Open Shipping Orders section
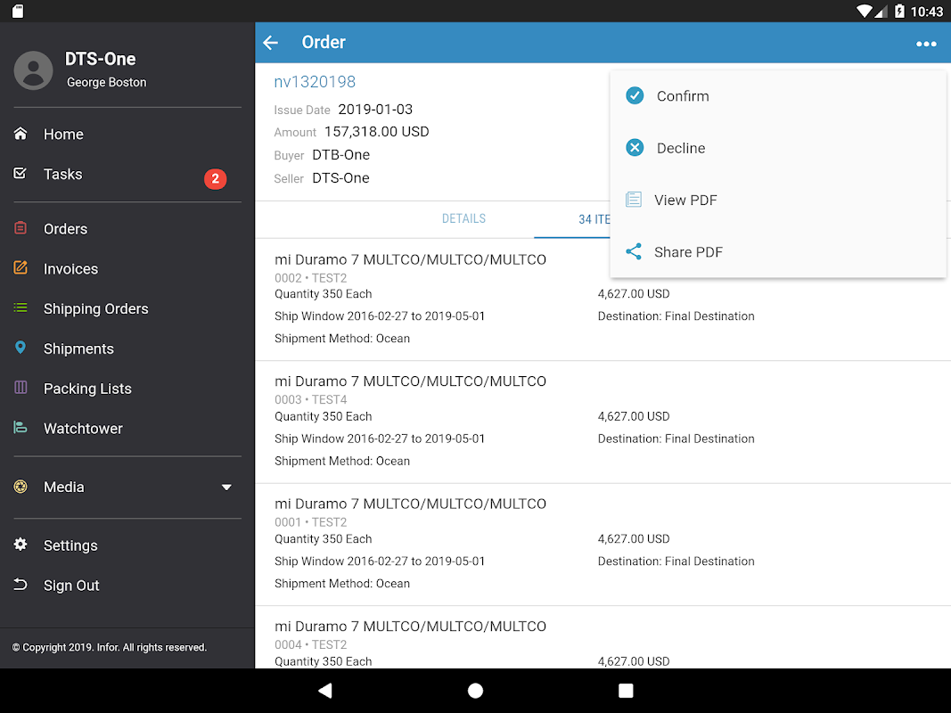951x713 pixels. coord(95,309)
